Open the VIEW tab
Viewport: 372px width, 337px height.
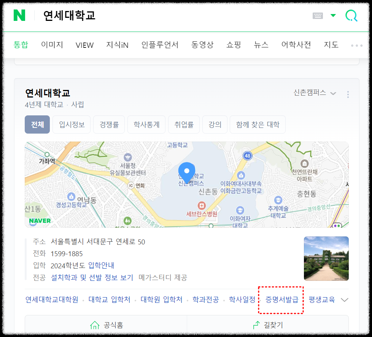84,45
